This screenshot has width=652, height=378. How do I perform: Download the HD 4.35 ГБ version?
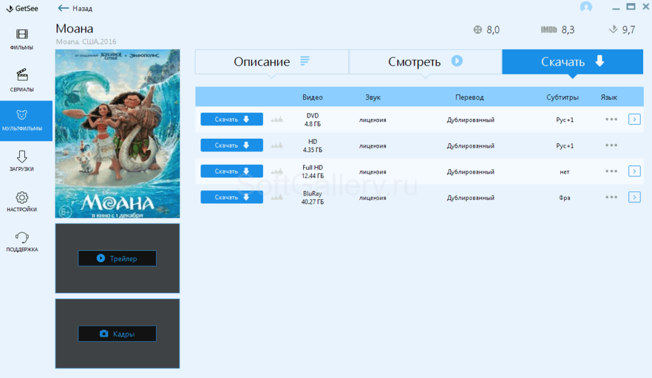pyautogui.click(x=232, y=145)
